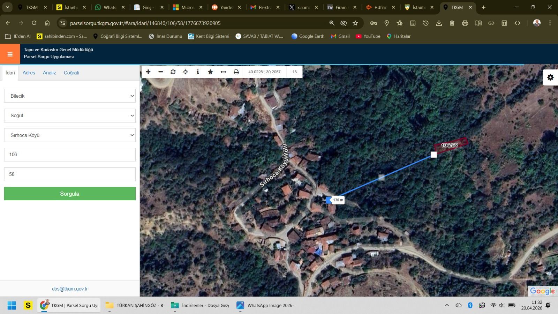Click the star favorite icon in map toolbar
This screenshot has width=558, height=314.
pos(210,72)
